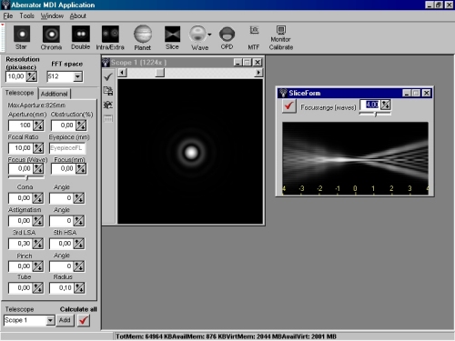Click the ruler icon in Scope 1 window
Screen dimensions: 455x341
108,119
